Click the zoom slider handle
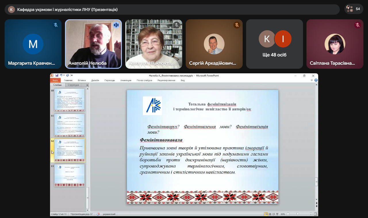 pos(298,214)
